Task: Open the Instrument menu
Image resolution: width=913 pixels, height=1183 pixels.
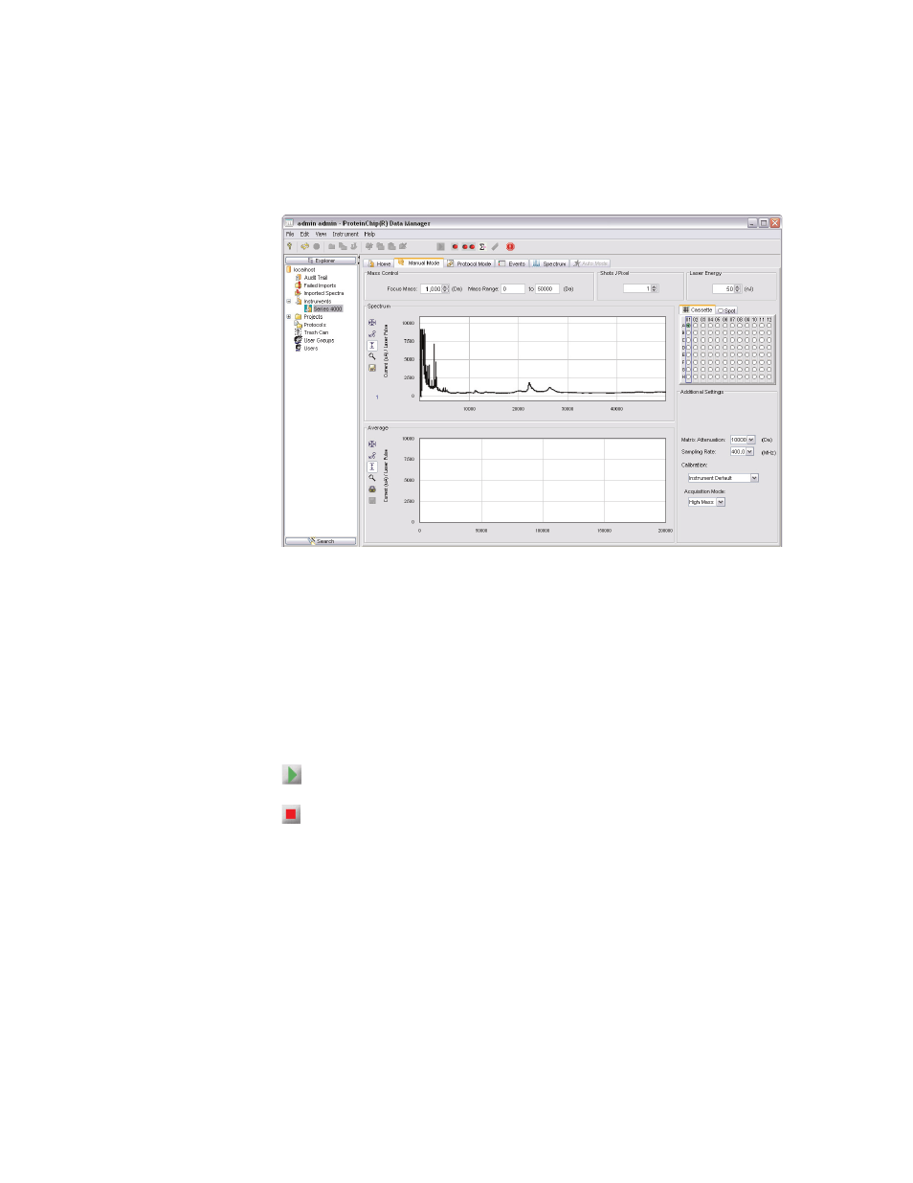Action: (x=345, y=234)
